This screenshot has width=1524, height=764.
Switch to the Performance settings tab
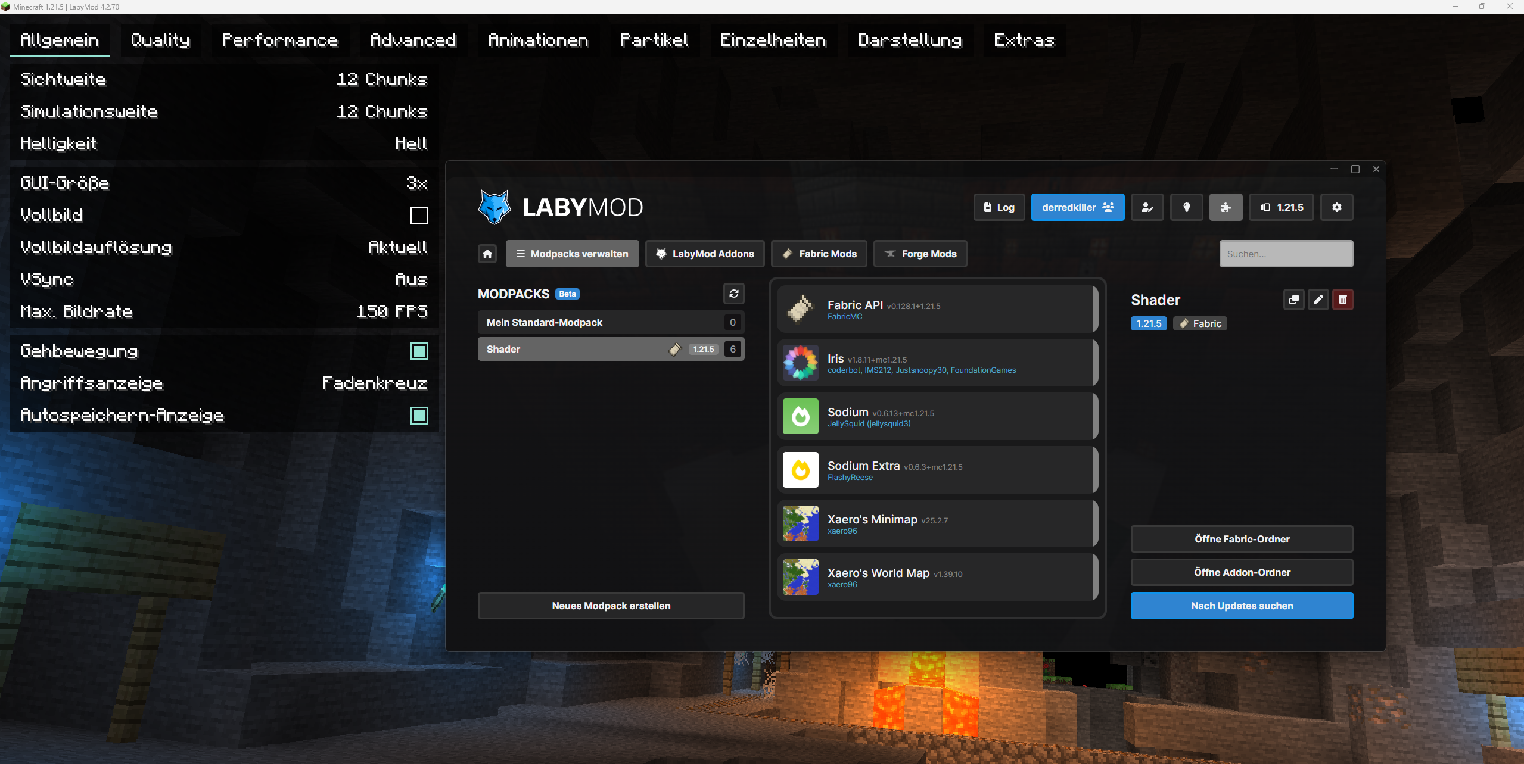tap(279, 40)
